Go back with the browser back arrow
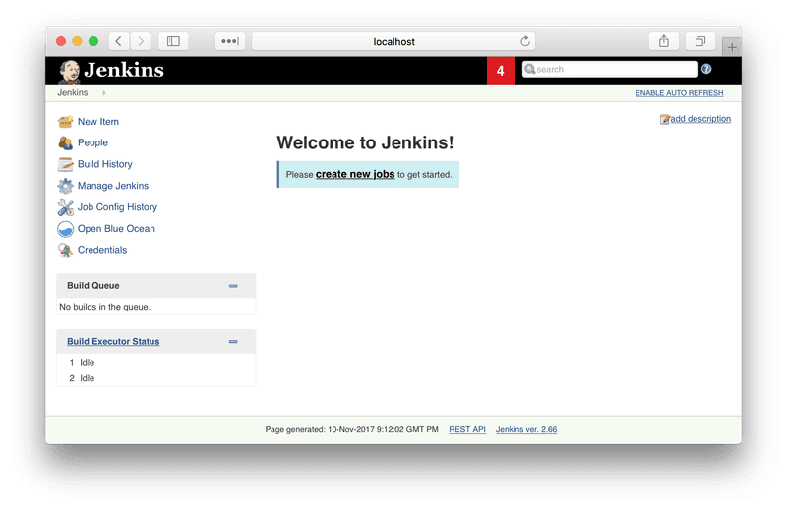Image resolution: width=787 pixels, height=509 pixels. [x=119, y=41]
